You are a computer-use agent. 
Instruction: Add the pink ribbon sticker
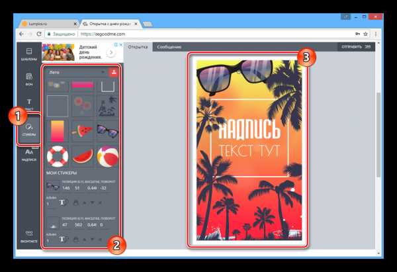pos(83,85)
